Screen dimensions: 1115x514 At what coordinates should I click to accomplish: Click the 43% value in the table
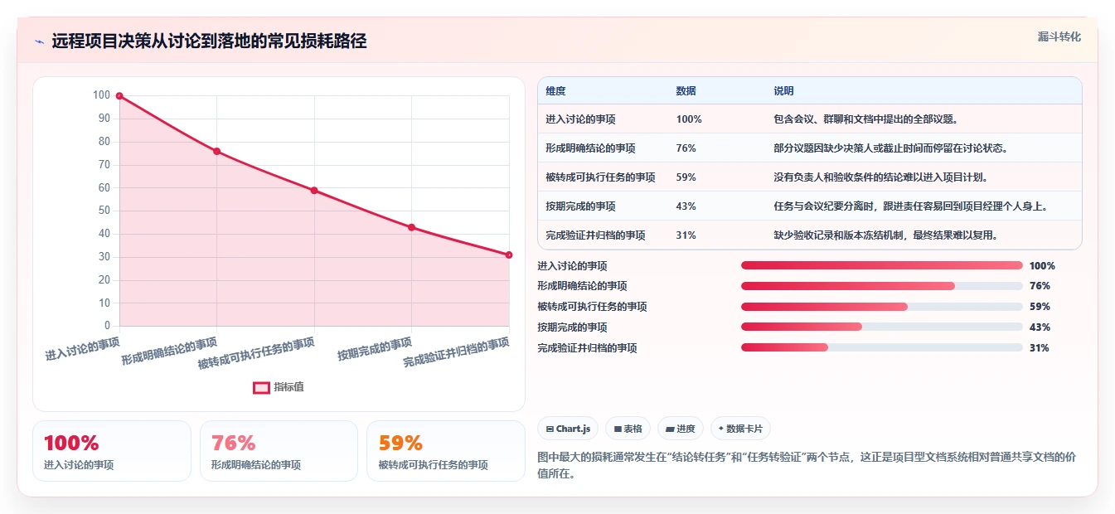[686, 206]
